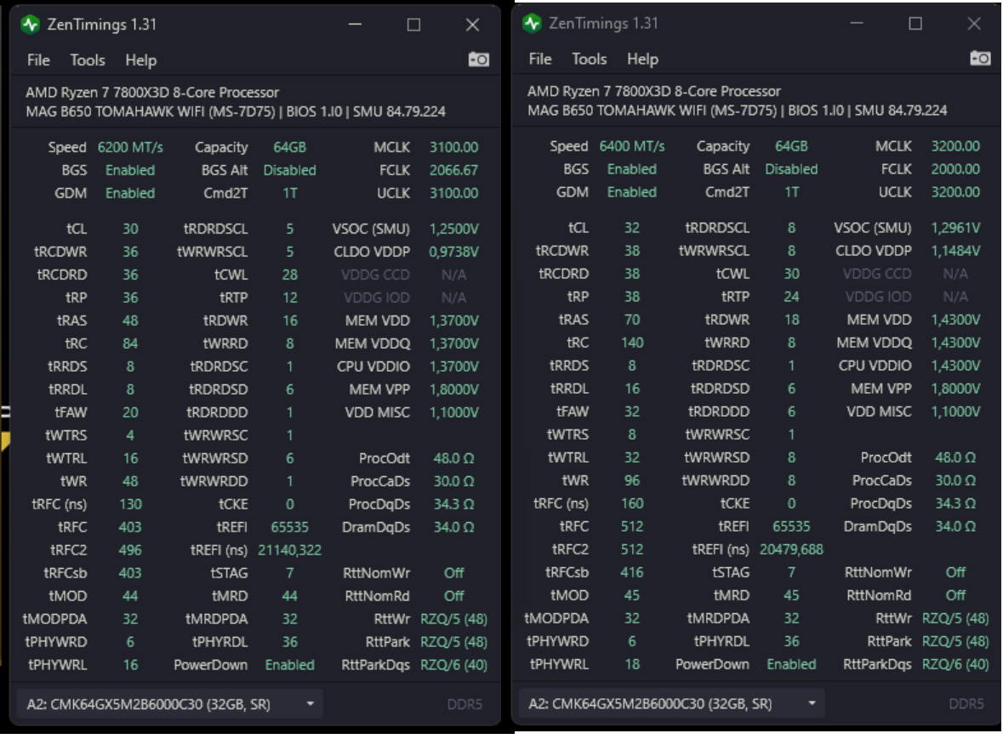Click the camera screenshot icon in right ZenTimings window

point(980,59)
